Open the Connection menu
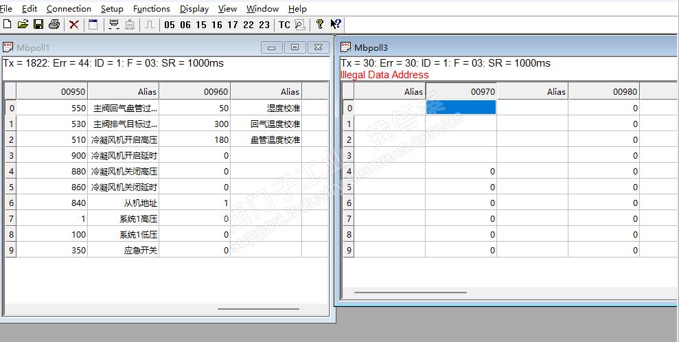The width and height of the screenshot is (679, 342). point(69,9)
